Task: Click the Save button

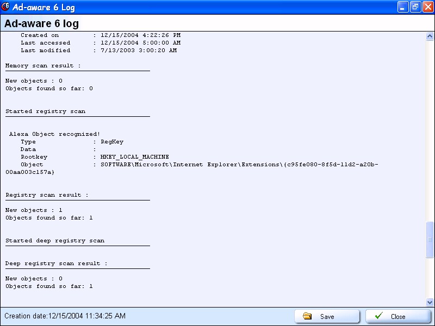Action: 327,316
